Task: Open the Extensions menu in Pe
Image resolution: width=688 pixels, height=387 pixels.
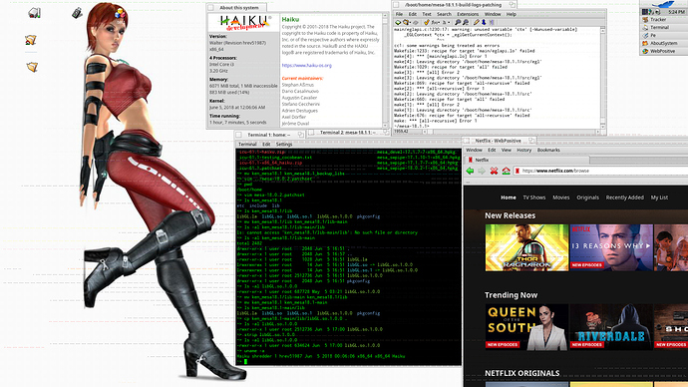Action: pyautogui.click(x=468, y=14)
